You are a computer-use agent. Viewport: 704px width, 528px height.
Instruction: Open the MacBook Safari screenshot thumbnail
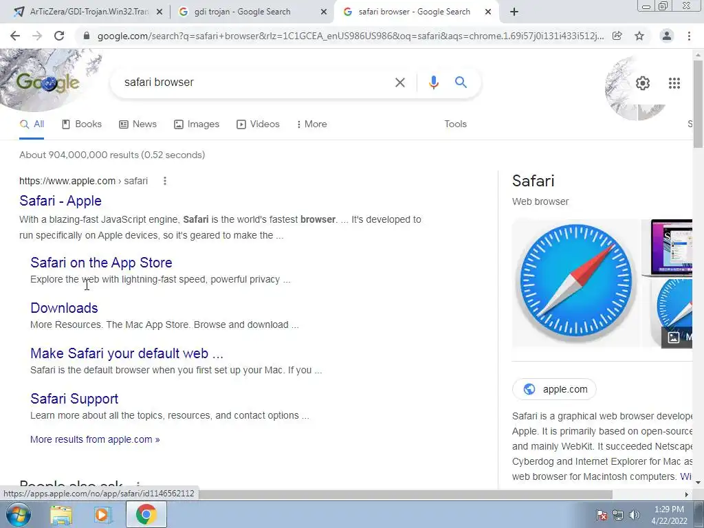(667, 247)
